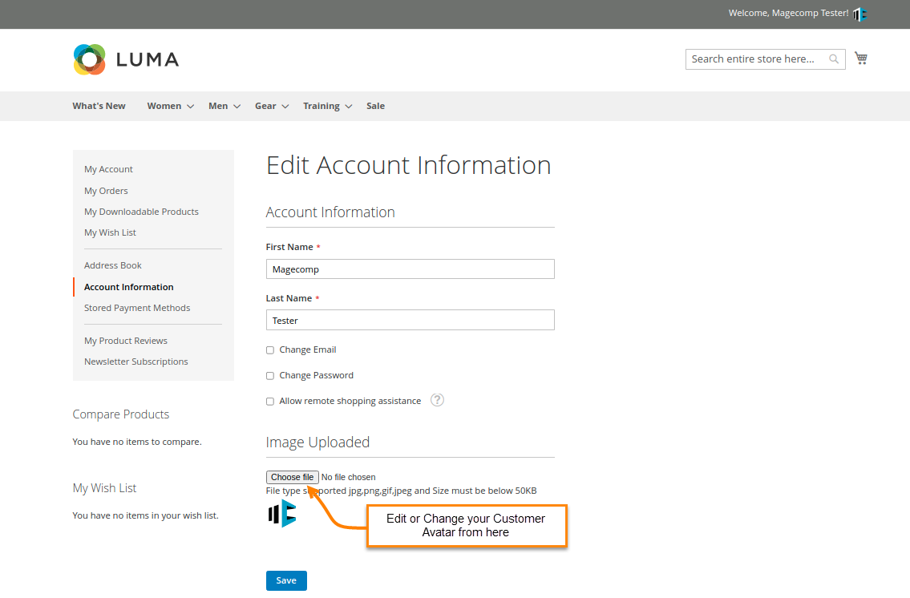Enable the Change Email checkbox

[270, 350]
